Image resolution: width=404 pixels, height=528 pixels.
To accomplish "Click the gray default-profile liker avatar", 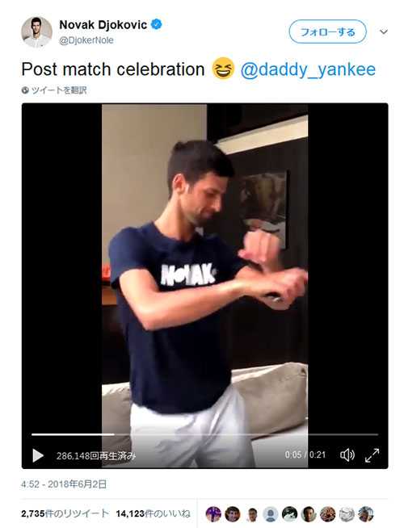I will (x=271, y=513).
